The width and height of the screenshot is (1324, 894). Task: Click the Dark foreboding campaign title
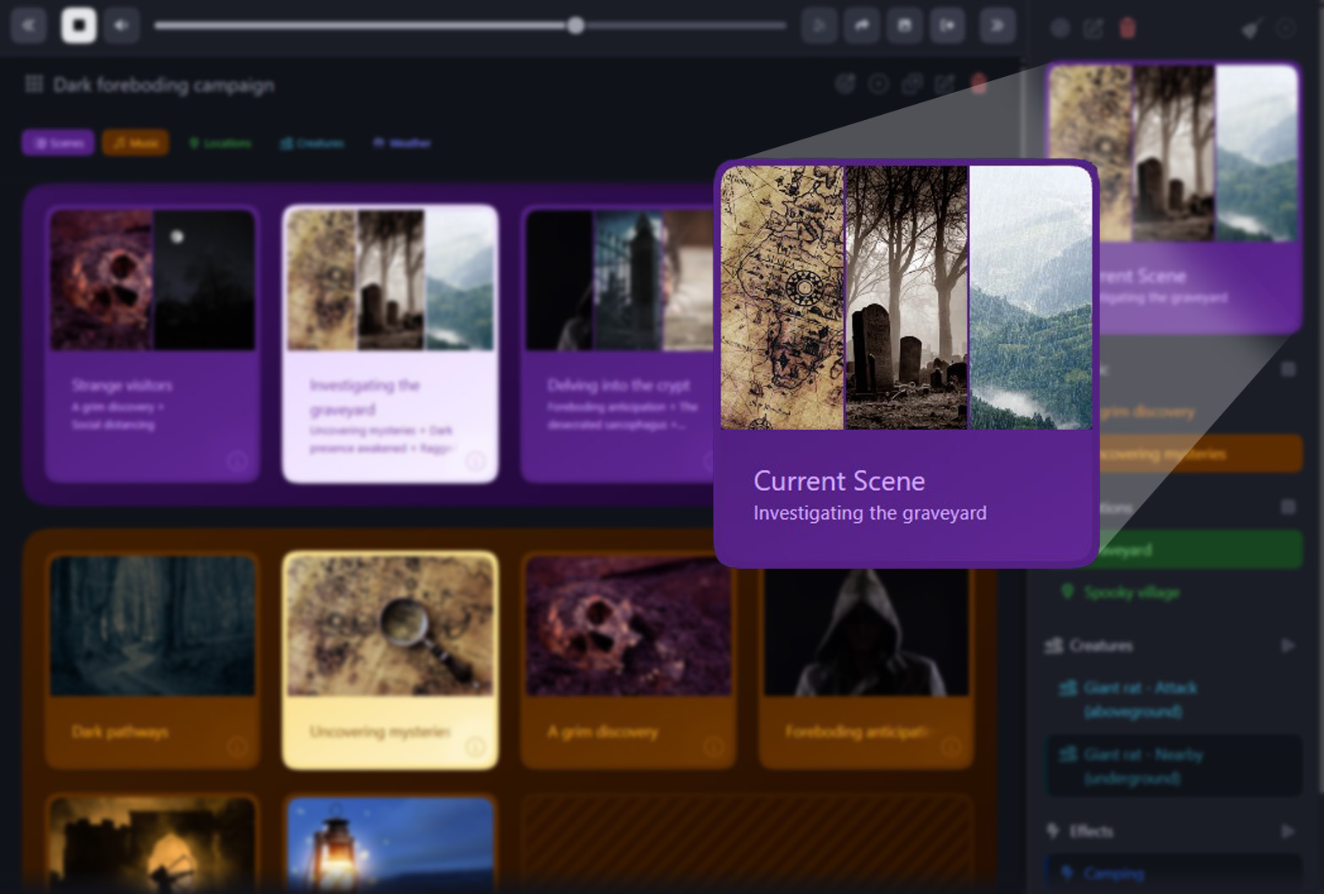(163, 84)
